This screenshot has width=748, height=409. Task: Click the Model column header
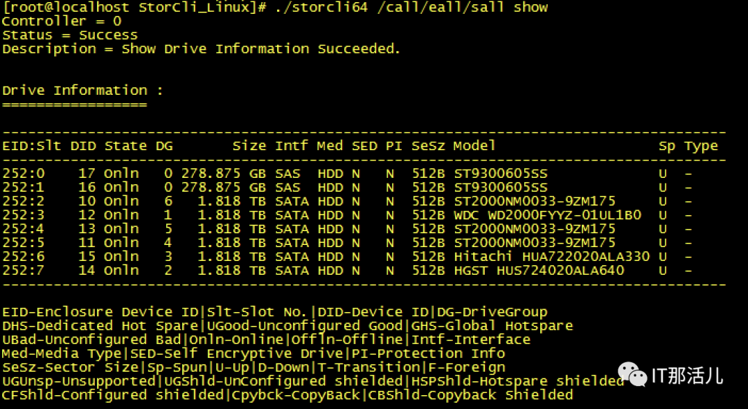[x=474, y=146]
